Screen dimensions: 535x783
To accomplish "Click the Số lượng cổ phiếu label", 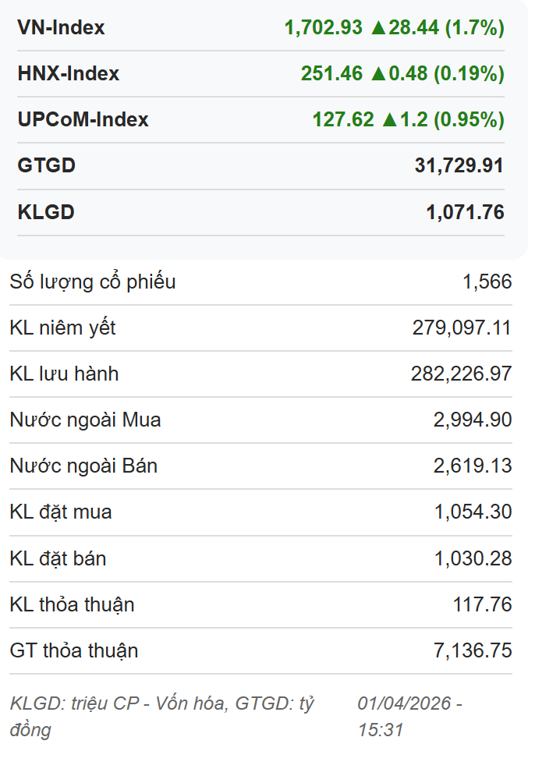I will pos(93,282).
